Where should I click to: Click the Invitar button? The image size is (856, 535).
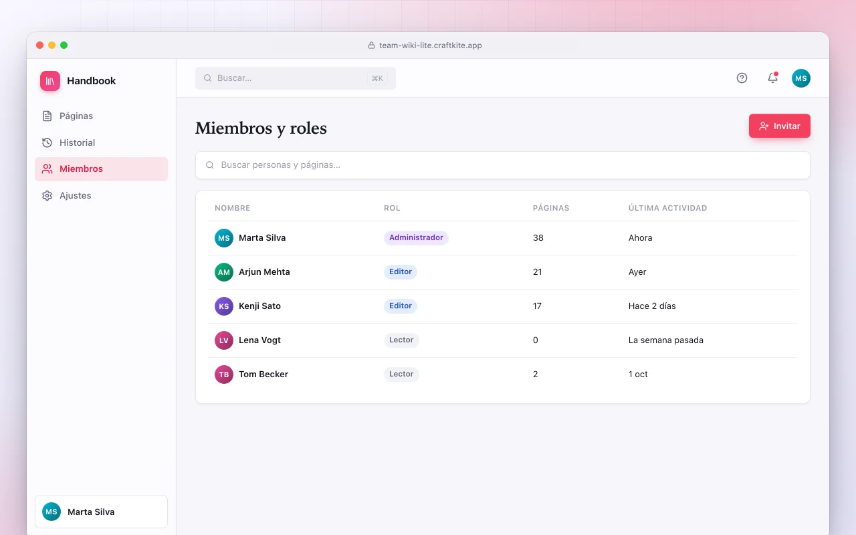(780, 126)
